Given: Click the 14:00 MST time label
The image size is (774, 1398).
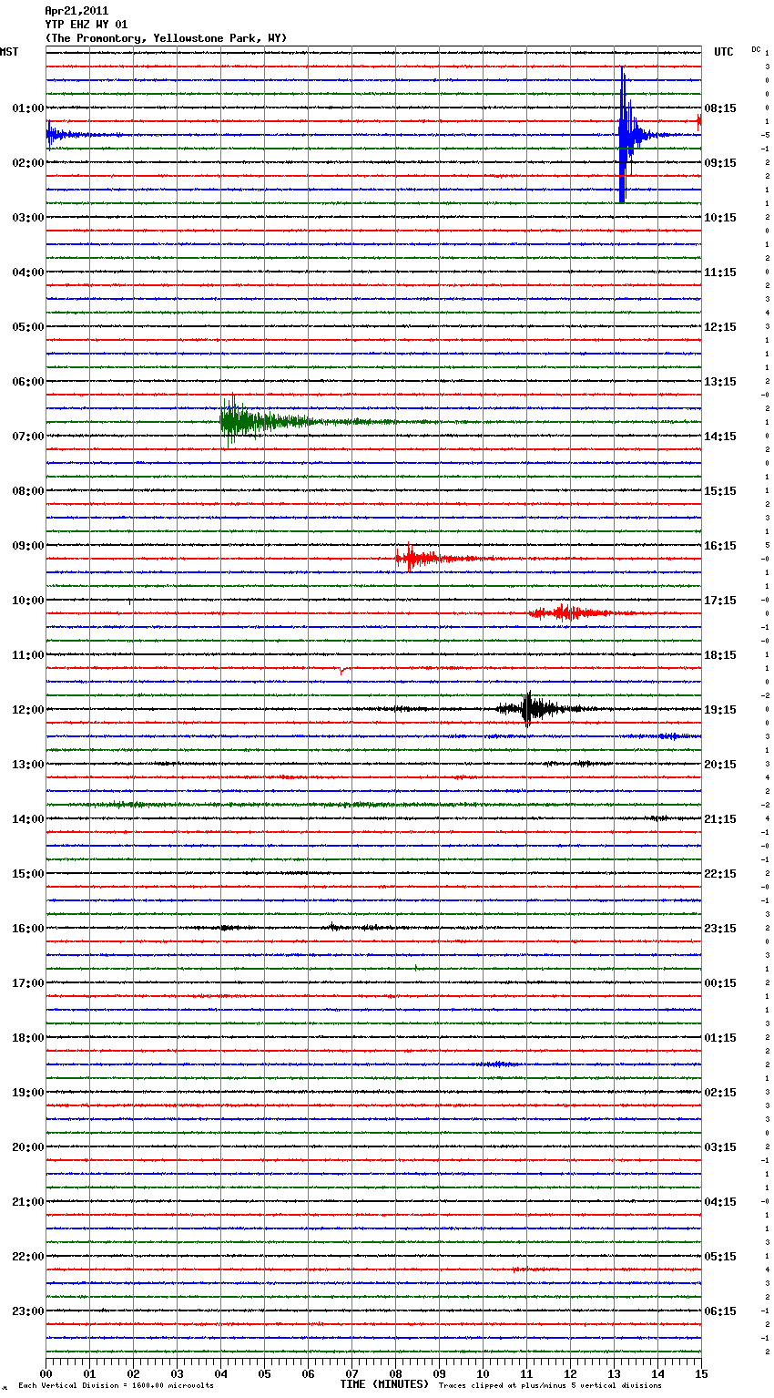Looking at the screenshot, I should coord(27,819).
